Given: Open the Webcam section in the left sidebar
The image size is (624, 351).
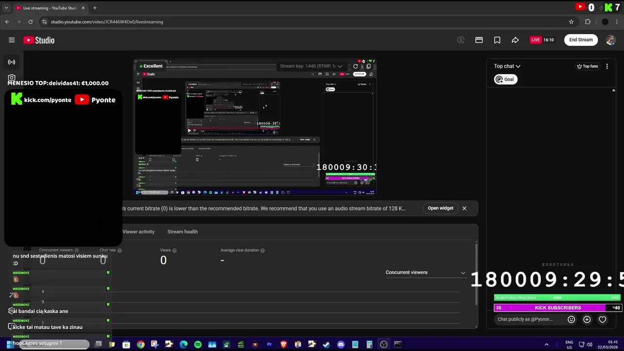Looking at the screenshot, I should [x=12, y=78].
